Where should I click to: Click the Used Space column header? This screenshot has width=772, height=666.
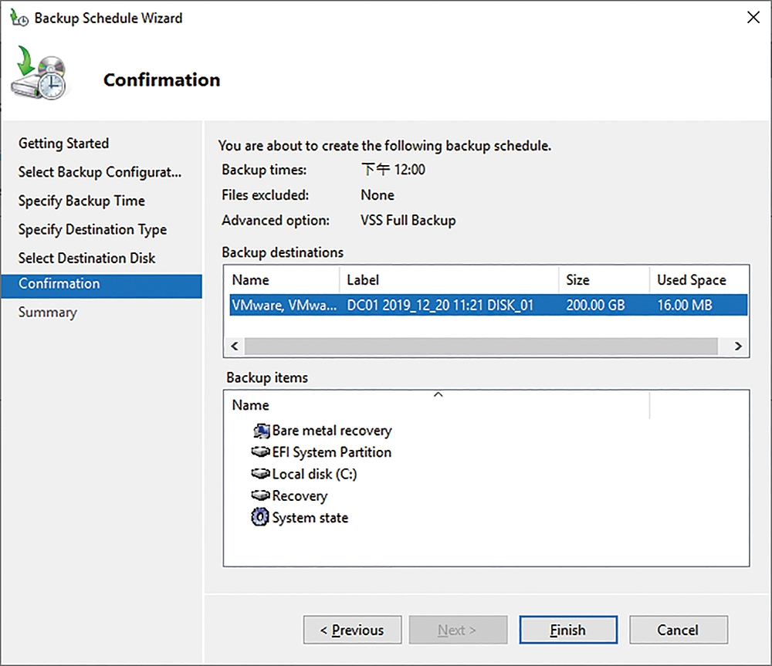tap(699, 279)
